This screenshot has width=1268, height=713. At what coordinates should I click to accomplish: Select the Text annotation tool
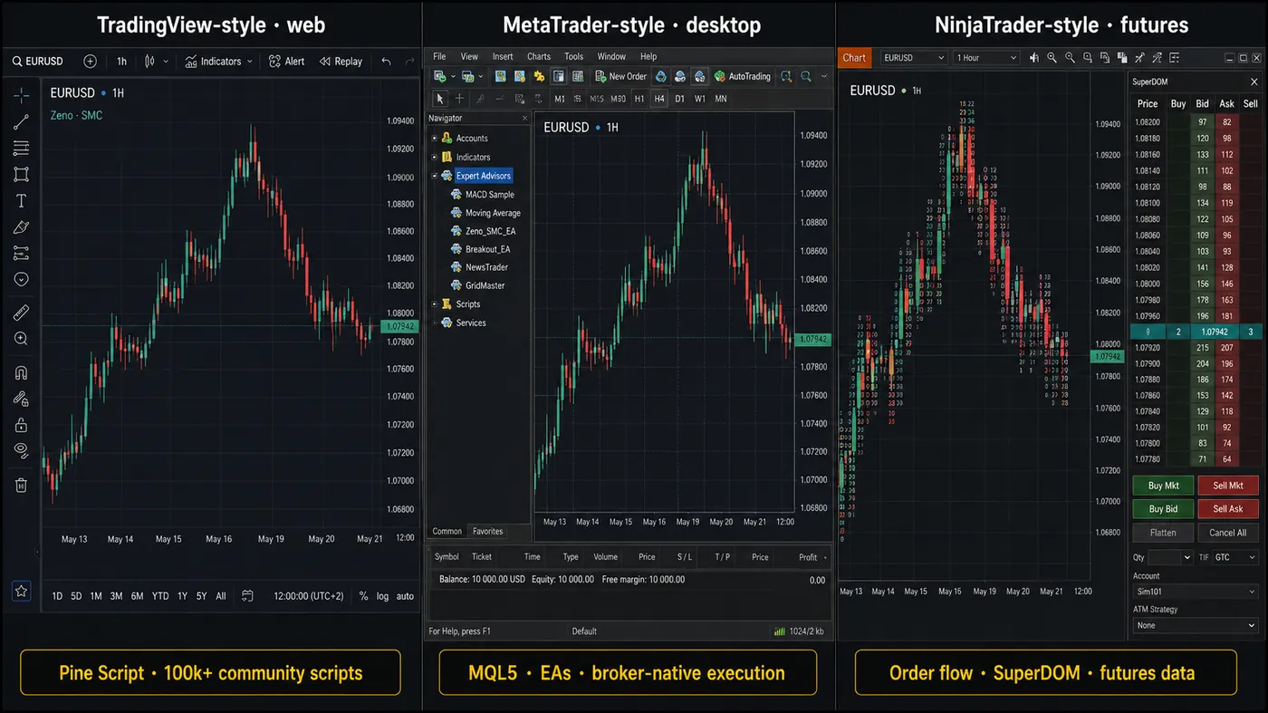coord(21,200)
